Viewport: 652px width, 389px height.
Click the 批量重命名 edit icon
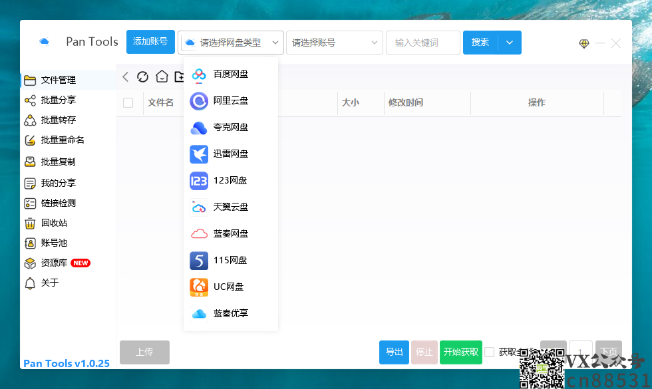[x=30, y=140]
